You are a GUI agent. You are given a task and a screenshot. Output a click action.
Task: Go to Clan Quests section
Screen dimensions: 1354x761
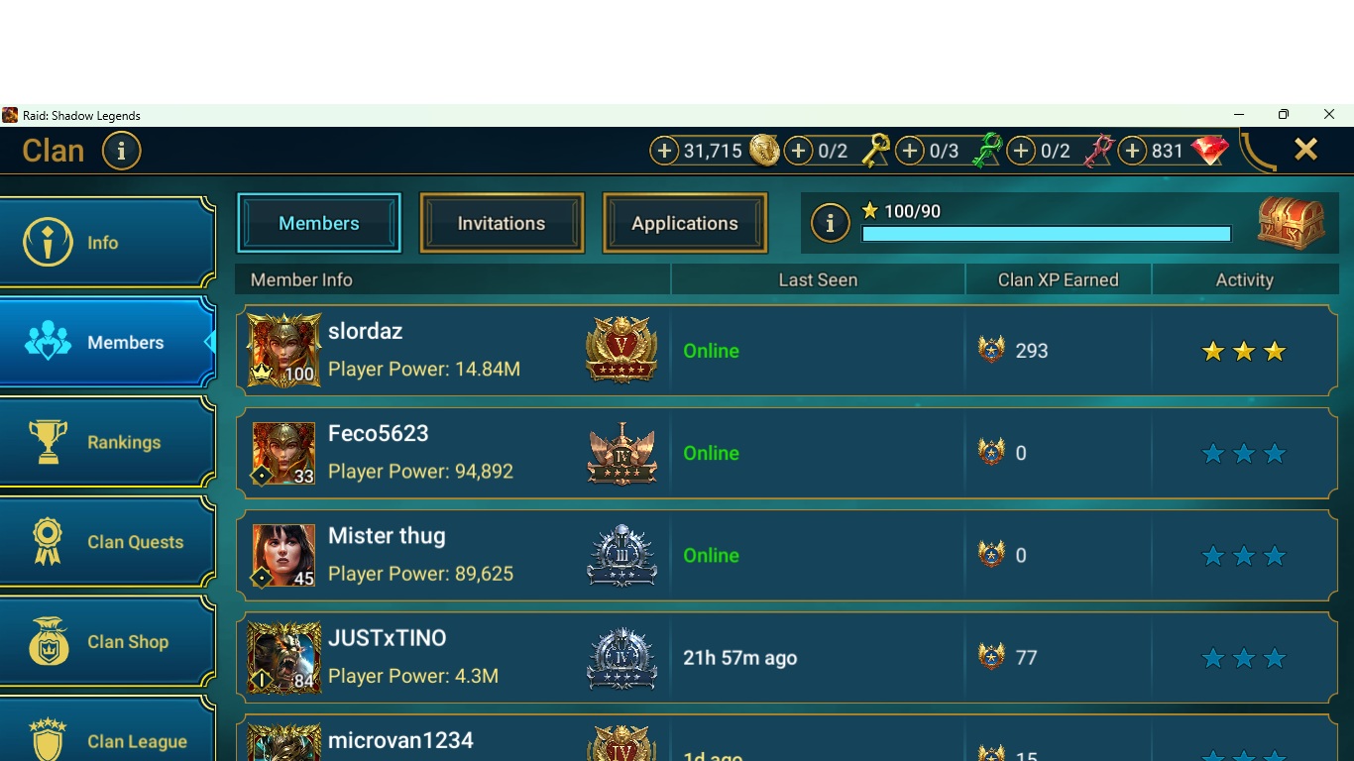tap(107, 542)
